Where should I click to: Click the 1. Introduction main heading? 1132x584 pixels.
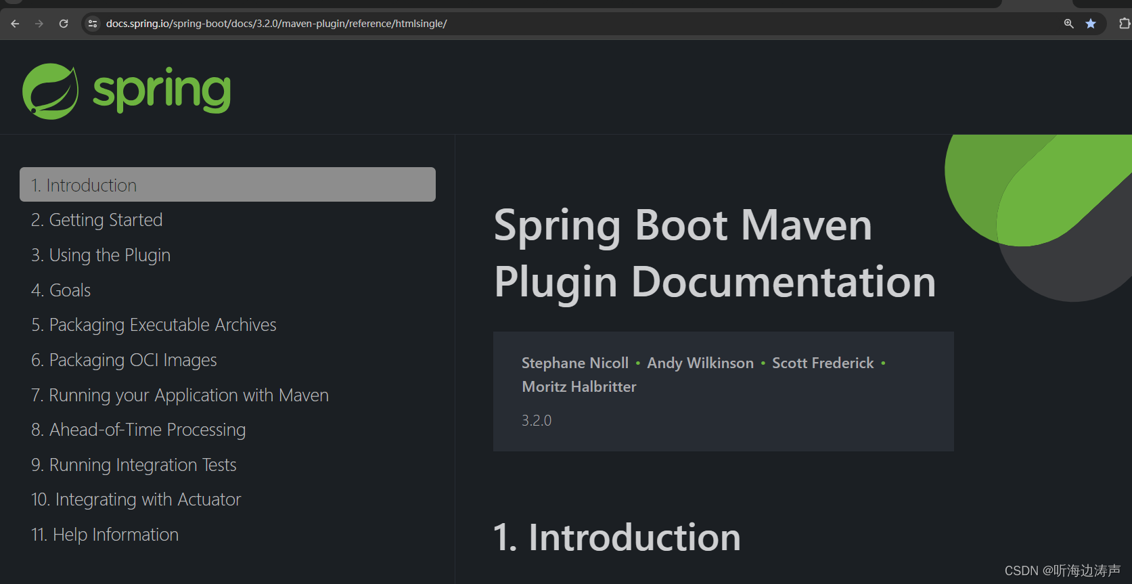617,537
